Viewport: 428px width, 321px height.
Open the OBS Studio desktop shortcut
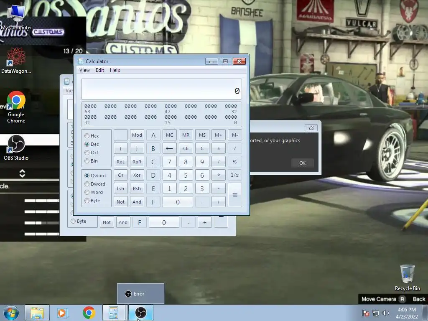click(x=16, y=148)
